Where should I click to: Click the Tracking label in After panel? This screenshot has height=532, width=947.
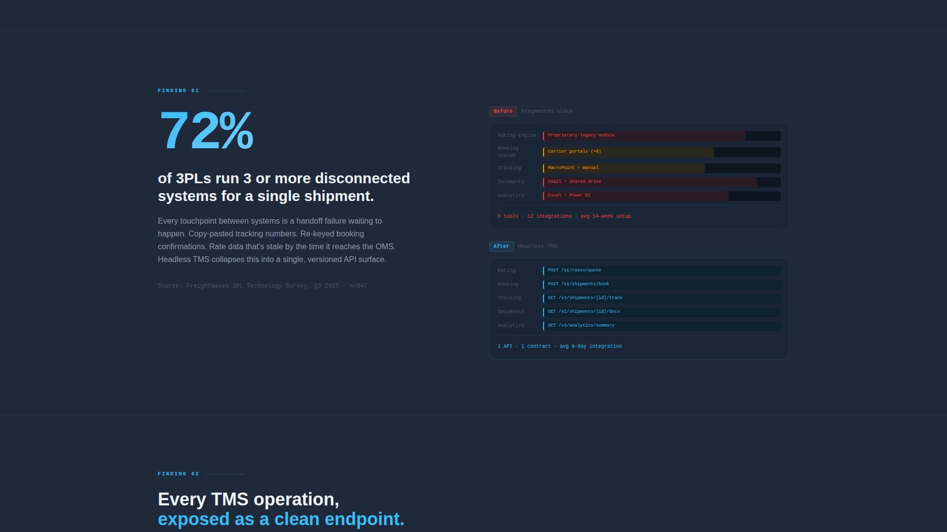point(509,298)
